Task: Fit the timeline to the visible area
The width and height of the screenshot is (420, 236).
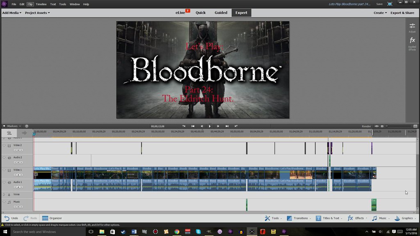Action: pos(377,126)
